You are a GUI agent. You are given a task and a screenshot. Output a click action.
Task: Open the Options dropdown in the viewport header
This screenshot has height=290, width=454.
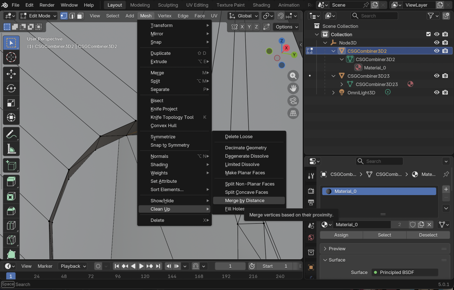(286, 27)
